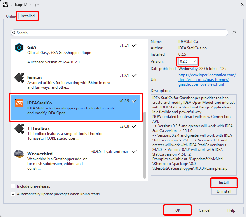
Task: Click the Official Oasys GSA Grasshopper Plugin text
Action: point(59,53)
